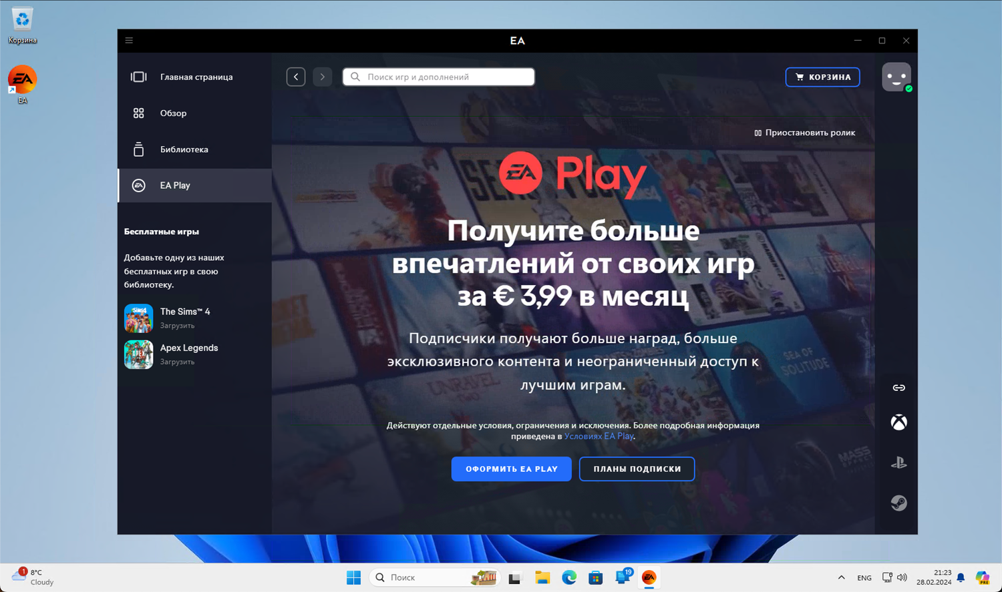The image size is (1002, 592).
Task: Open Библиотека in the sidebar
Action: click(195, 150)
